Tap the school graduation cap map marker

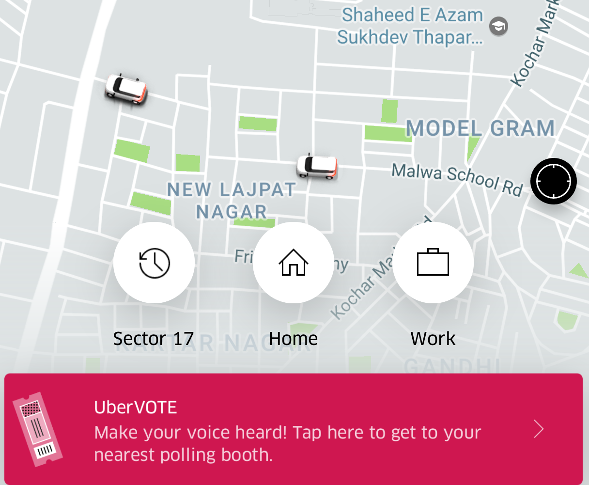498,26
